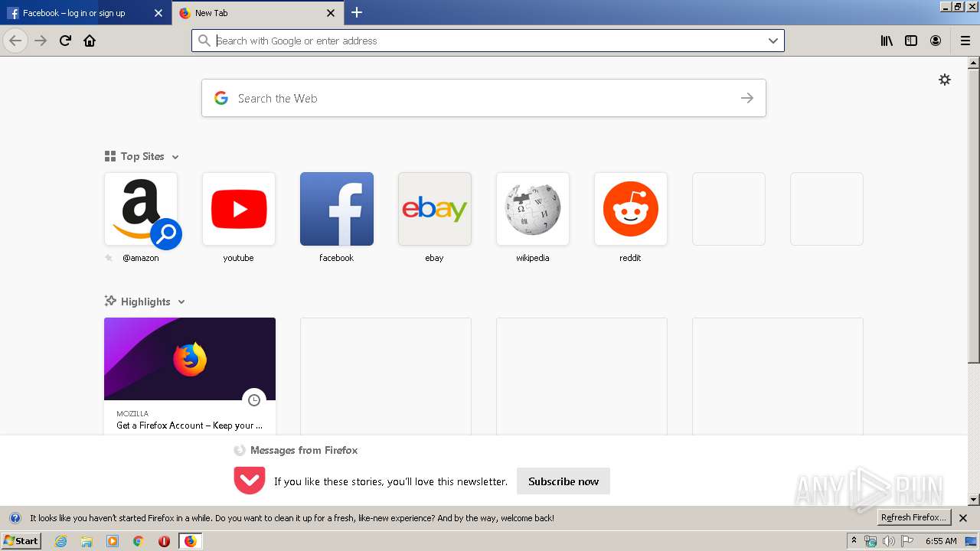The height and width of the screenshot is (551, 980).
Task: Click the forward navigation arrow
Action: pyautogui.click(x=41, y=41)
